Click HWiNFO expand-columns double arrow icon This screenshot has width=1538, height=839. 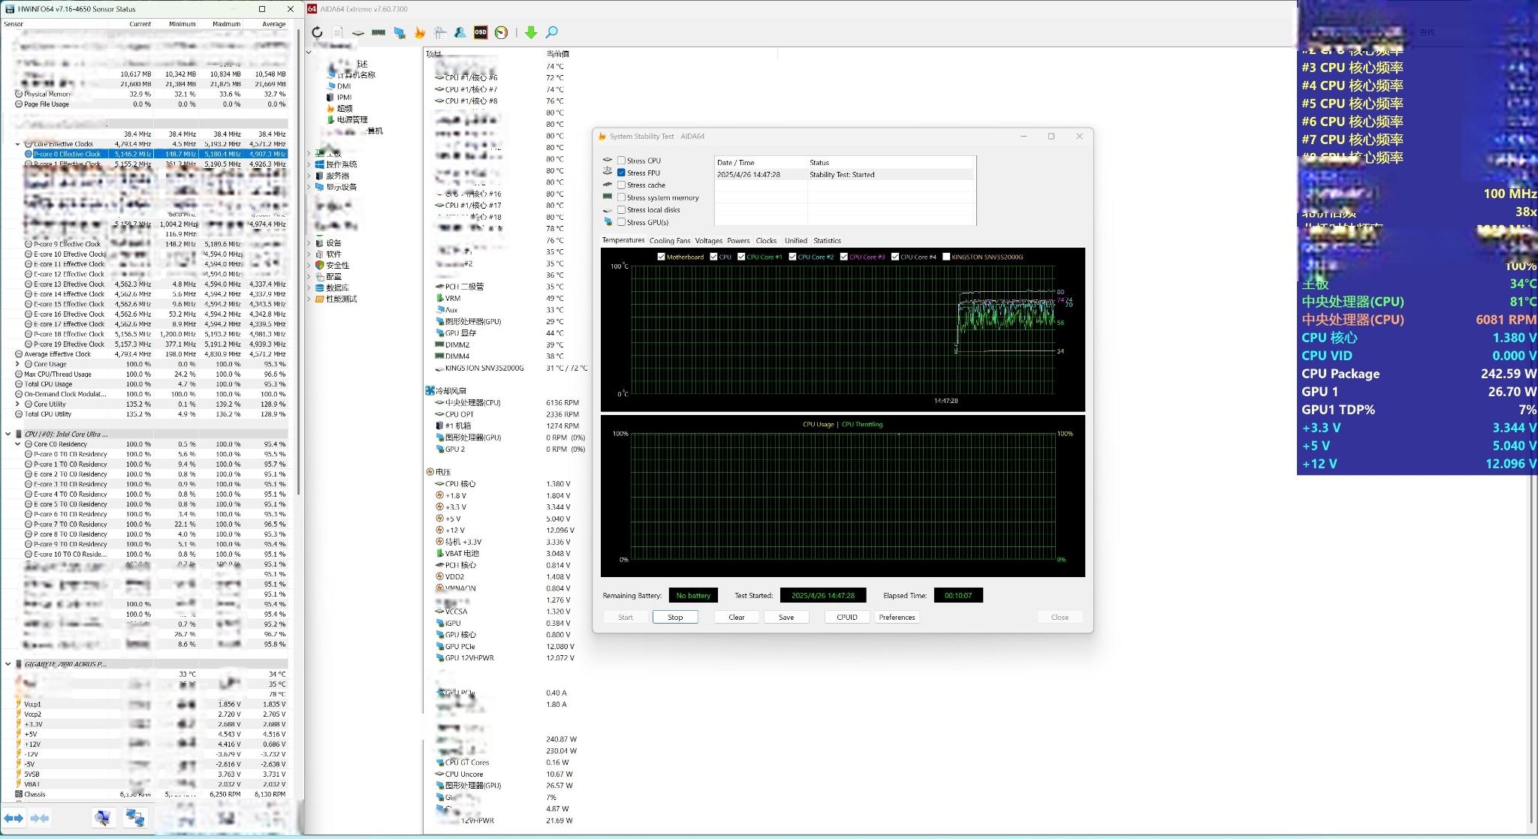pyautogui.click(x=14, y=818)
